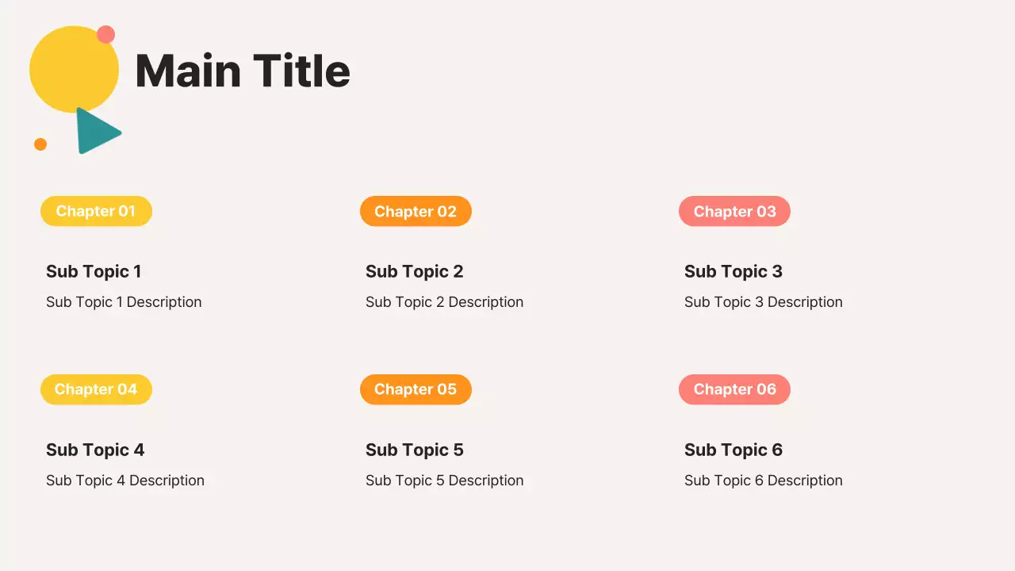The width and height of the screenshot is (1015, 571).
Task: Select the Sub Topic 1 heading
Action: (94, 271)
